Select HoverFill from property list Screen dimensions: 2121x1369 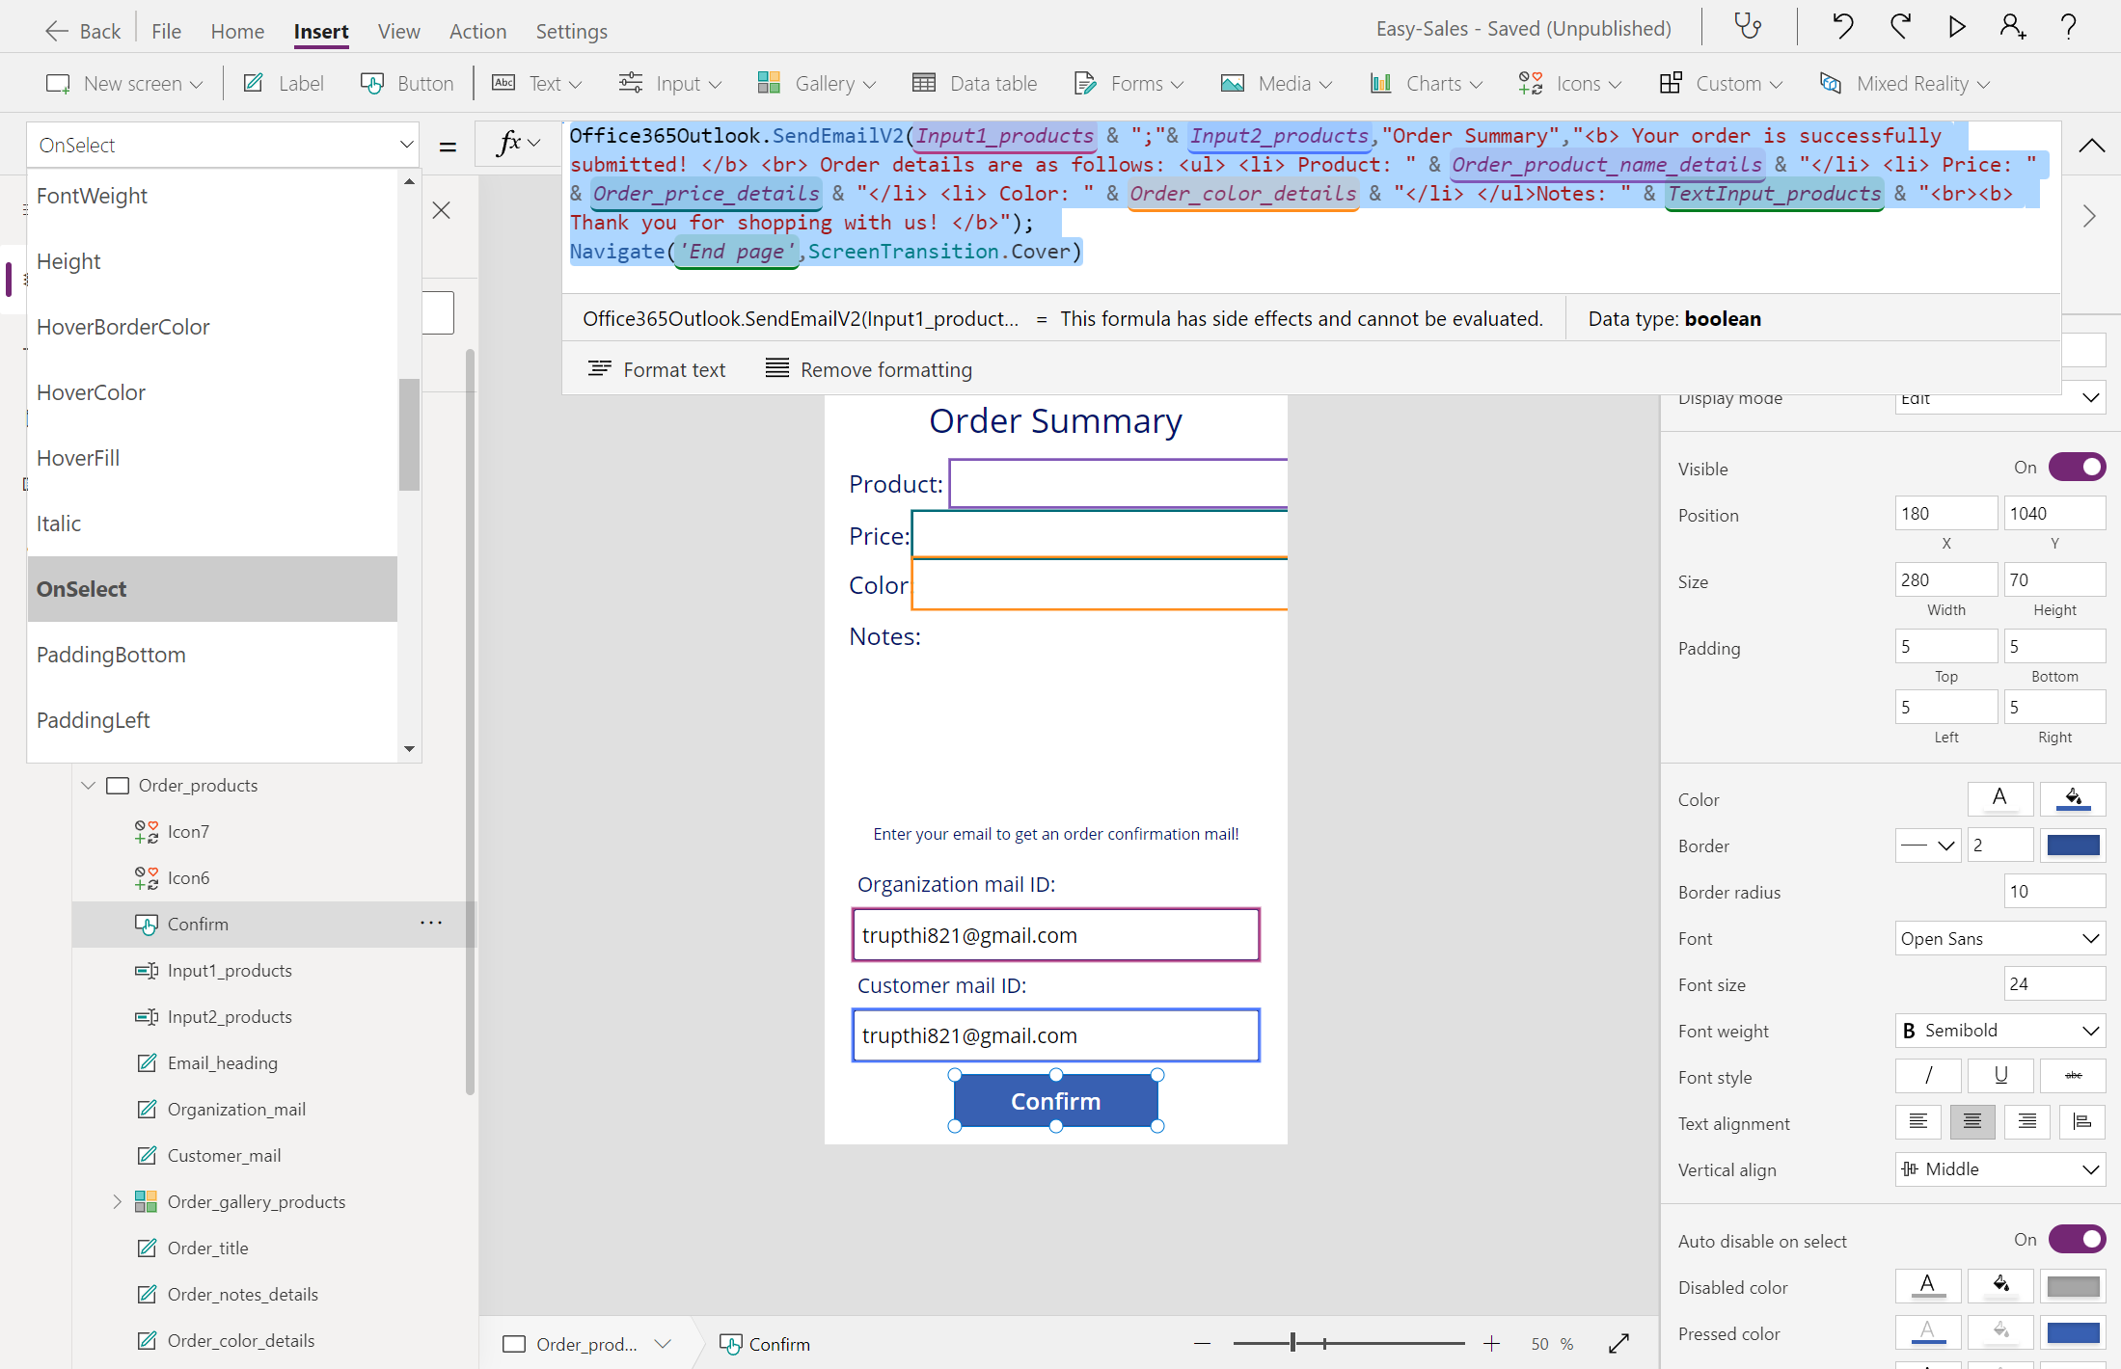(78, 458)
